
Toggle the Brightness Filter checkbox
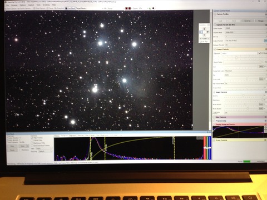pos(32,143)
